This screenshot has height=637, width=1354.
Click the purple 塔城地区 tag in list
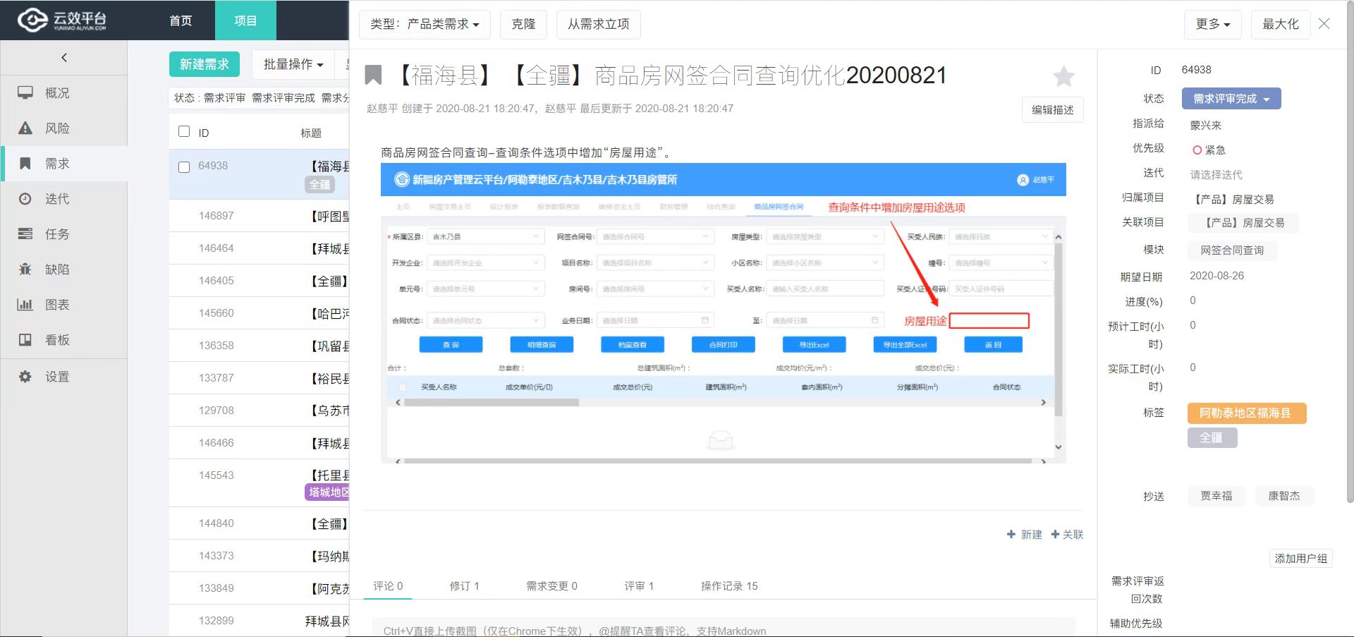(x=328, y=492)
